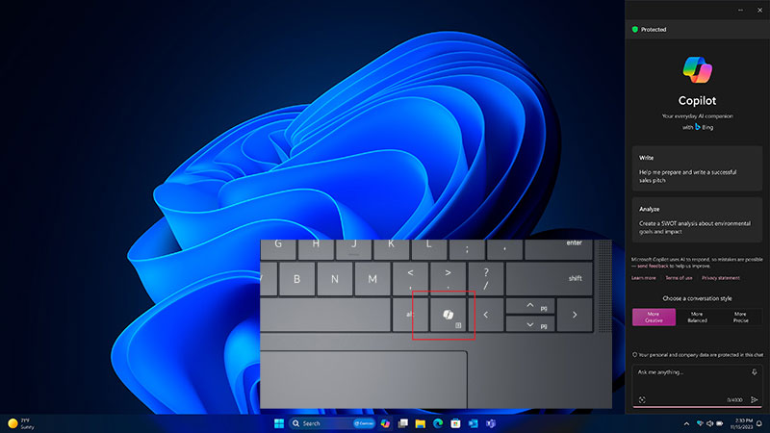Open Microsoft Teams from the taskbar

point(490,423)
